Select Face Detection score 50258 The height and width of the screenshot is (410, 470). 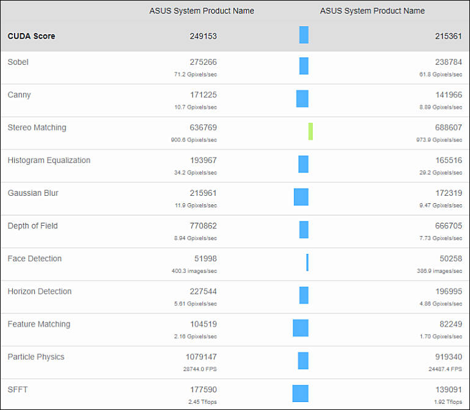point(451,258)
